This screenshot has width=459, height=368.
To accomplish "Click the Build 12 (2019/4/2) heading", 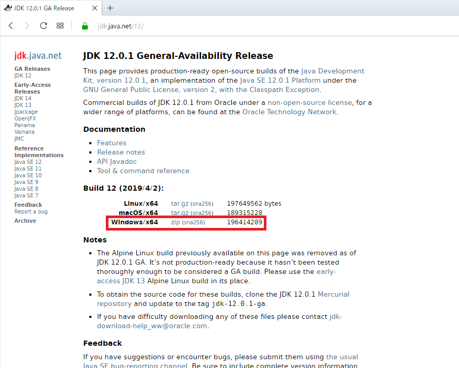I will (123, 188).
